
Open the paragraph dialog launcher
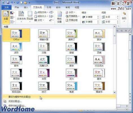point(119,26)
